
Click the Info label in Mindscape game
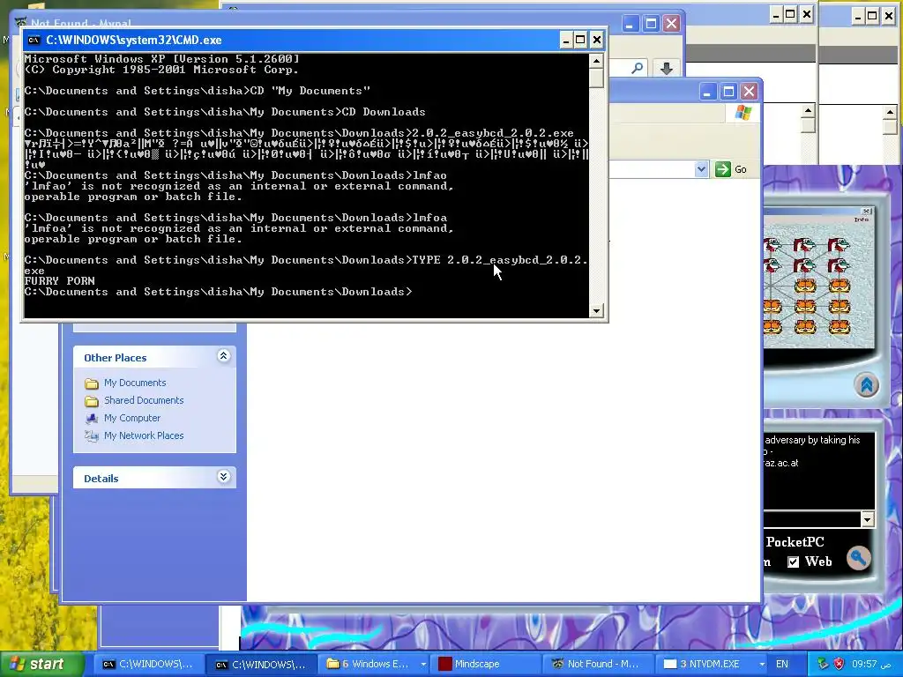click(x=861, y=219)
